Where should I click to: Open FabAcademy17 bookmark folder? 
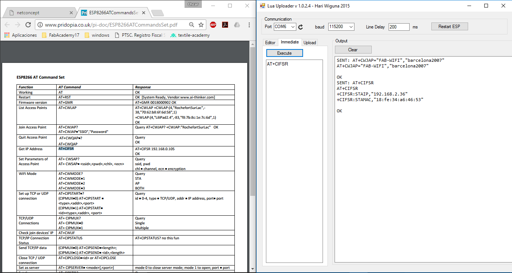(x=60, y=35)
